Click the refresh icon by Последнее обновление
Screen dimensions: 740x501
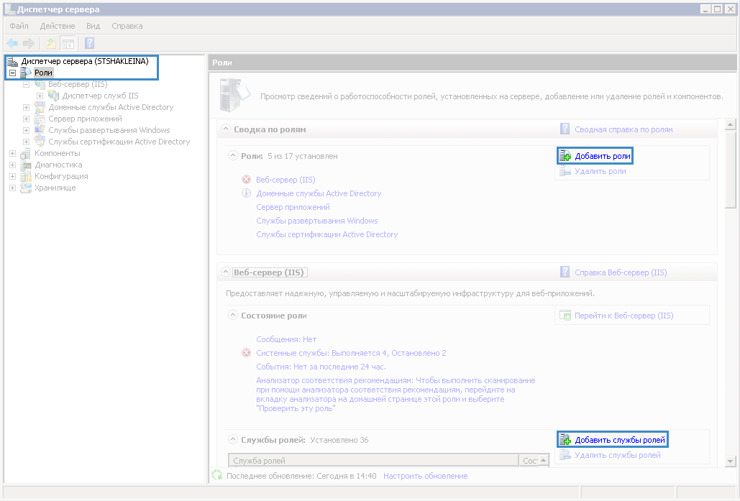(x=216, y=476)
